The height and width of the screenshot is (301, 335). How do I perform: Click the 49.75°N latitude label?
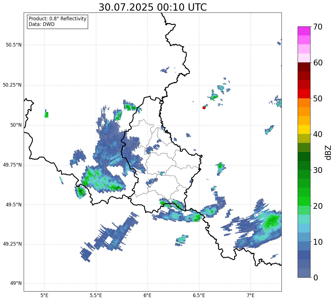12,165
